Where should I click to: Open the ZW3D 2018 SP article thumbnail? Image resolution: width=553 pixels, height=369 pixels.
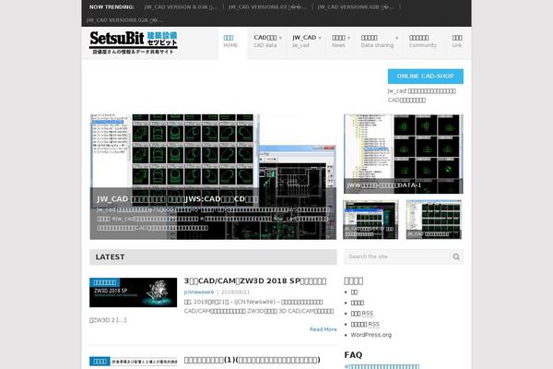coord(133,292)
